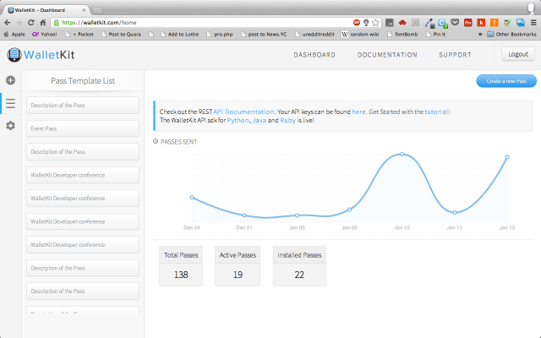
Task: Click the Pin It bookmark
Action: [436, 34]
